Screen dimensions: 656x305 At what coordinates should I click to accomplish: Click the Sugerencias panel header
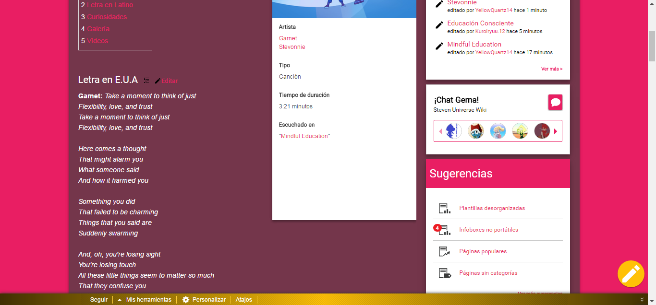[498, 174]
